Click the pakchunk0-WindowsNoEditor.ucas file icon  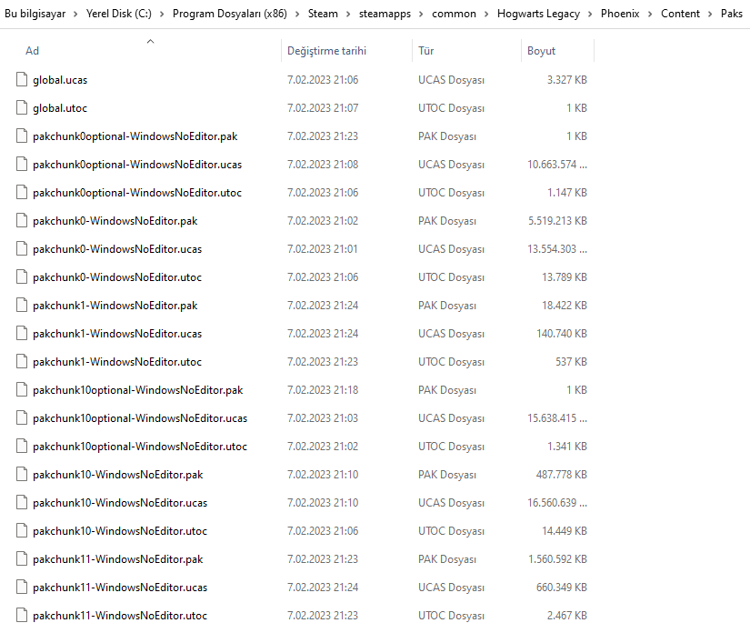(22, 249)
